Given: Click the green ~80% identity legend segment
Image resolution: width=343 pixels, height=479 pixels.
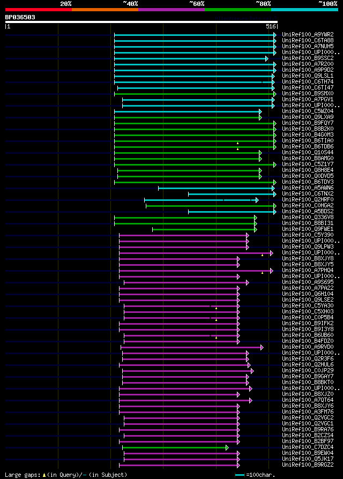Looking at the screenshot, I should pyautogui.click(x=238, y=10).
